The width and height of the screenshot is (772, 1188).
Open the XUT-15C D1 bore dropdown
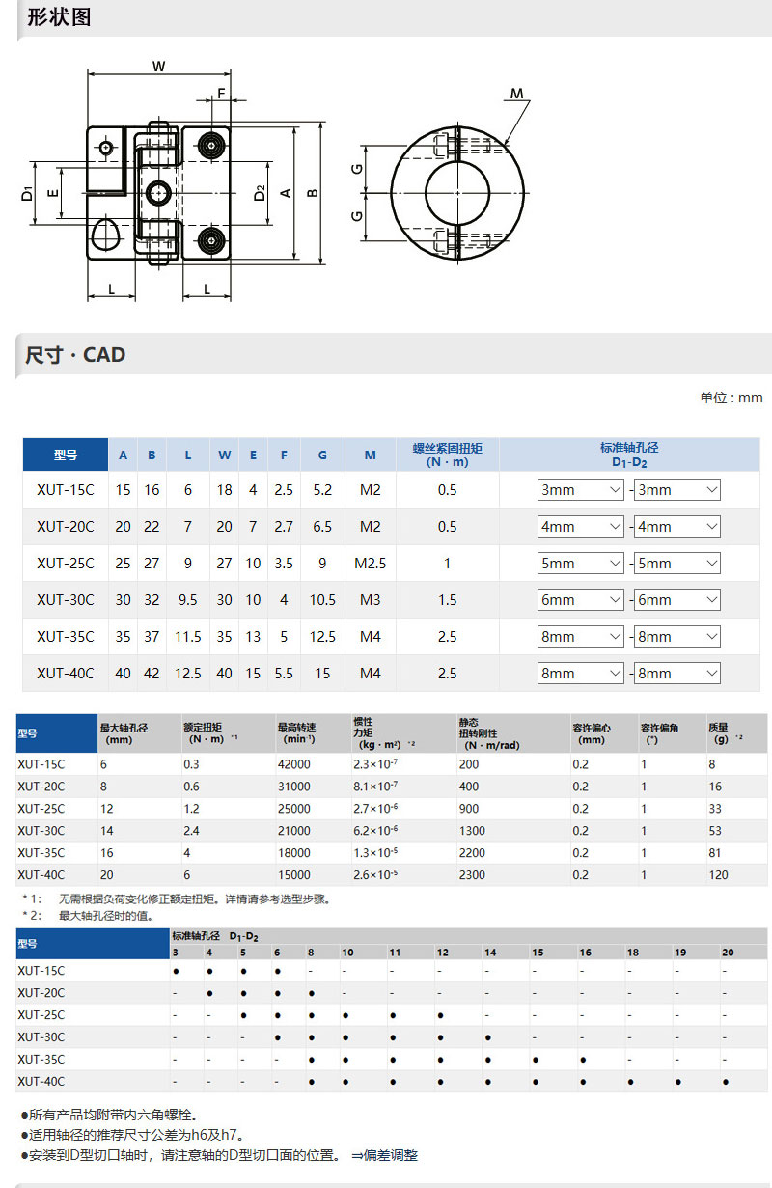(581, 490)
